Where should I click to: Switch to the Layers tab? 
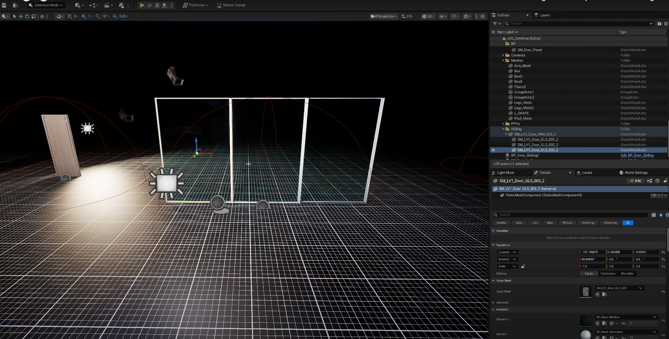coord(544,15)
